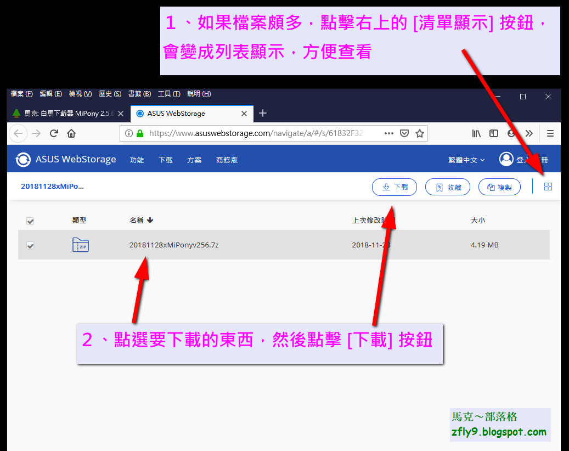The width and height of the screenshot is (569, 451).
Task: Switch to the MiPony 2.5.6 tab
Action: point(68,114)
